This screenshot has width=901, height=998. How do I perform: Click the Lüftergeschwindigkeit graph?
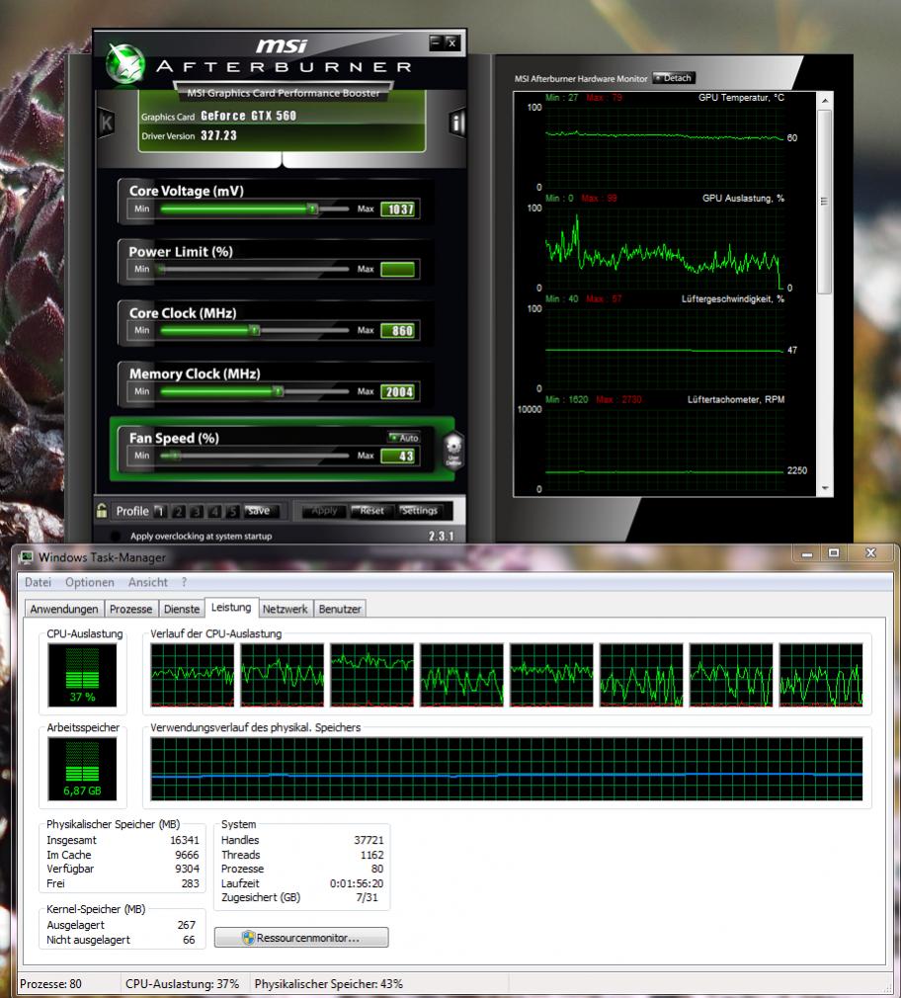click(664, 348)
